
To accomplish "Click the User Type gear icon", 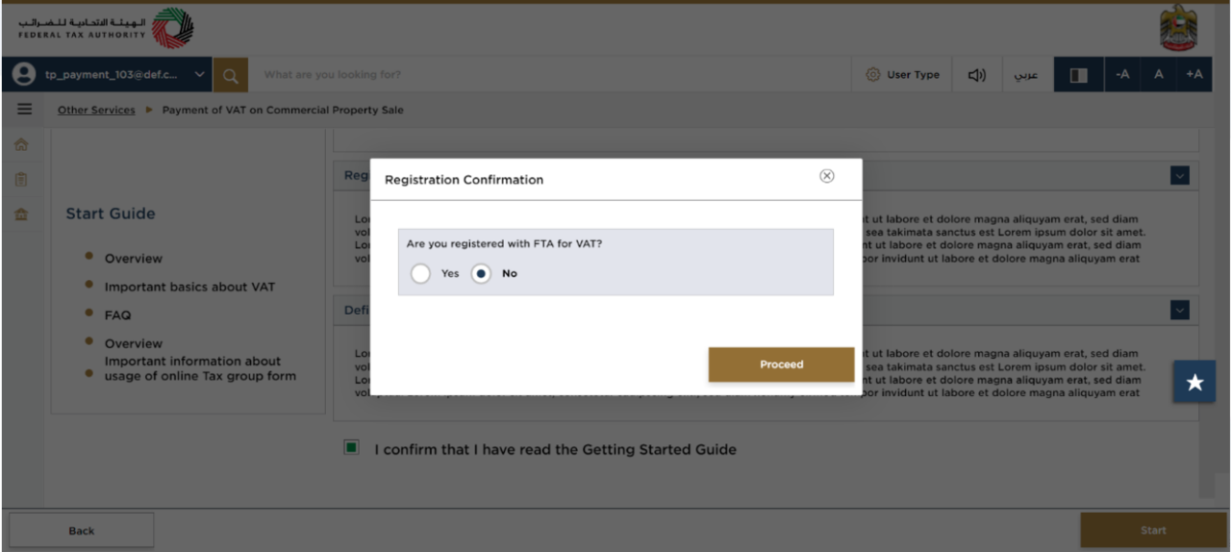I will pos(873,75).
